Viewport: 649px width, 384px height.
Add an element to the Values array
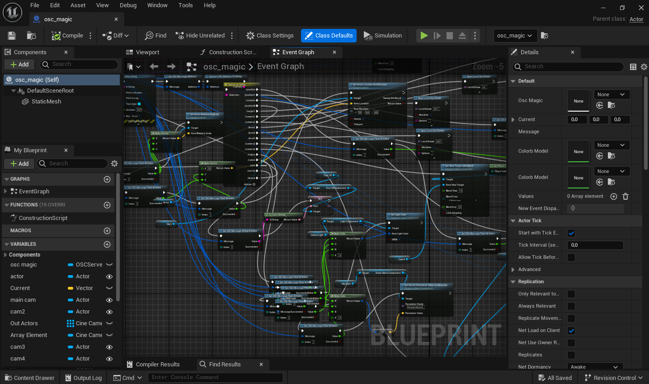[614, 197]
